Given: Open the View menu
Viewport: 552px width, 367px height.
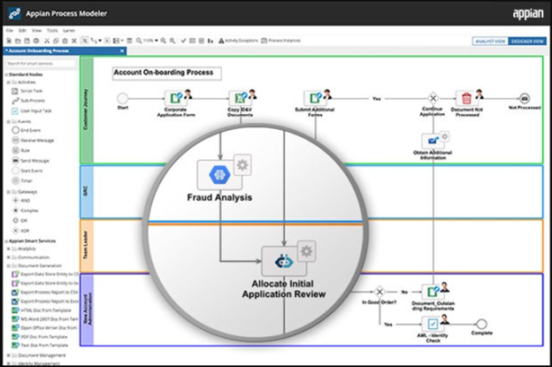Looking at the screenshot, I should pos(36,31).
